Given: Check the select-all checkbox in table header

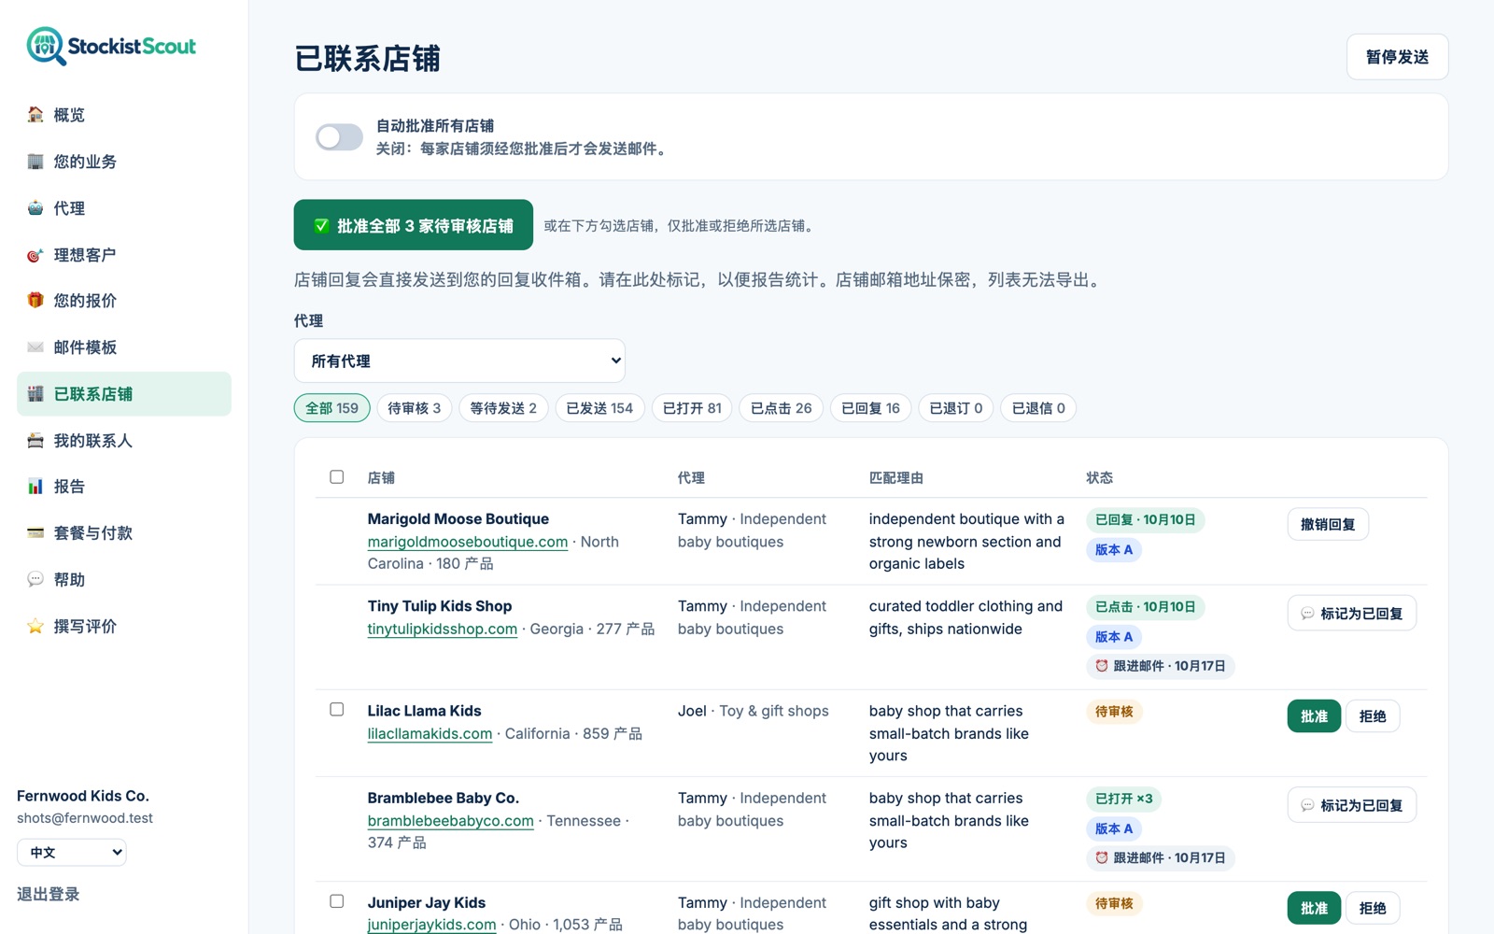Looking at the screenshot, I should pos(337,477).
